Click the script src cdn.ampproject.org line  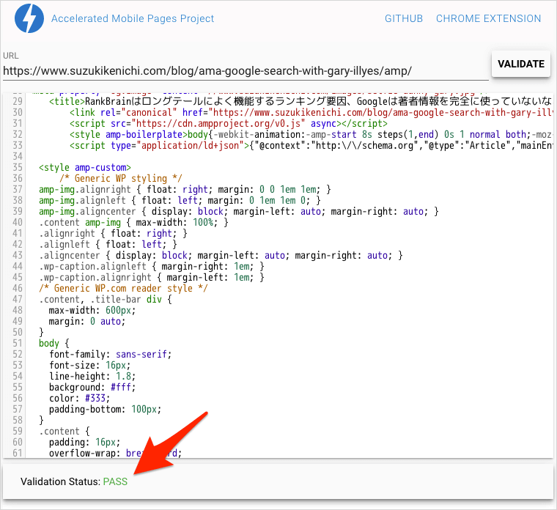coord(229,123)
